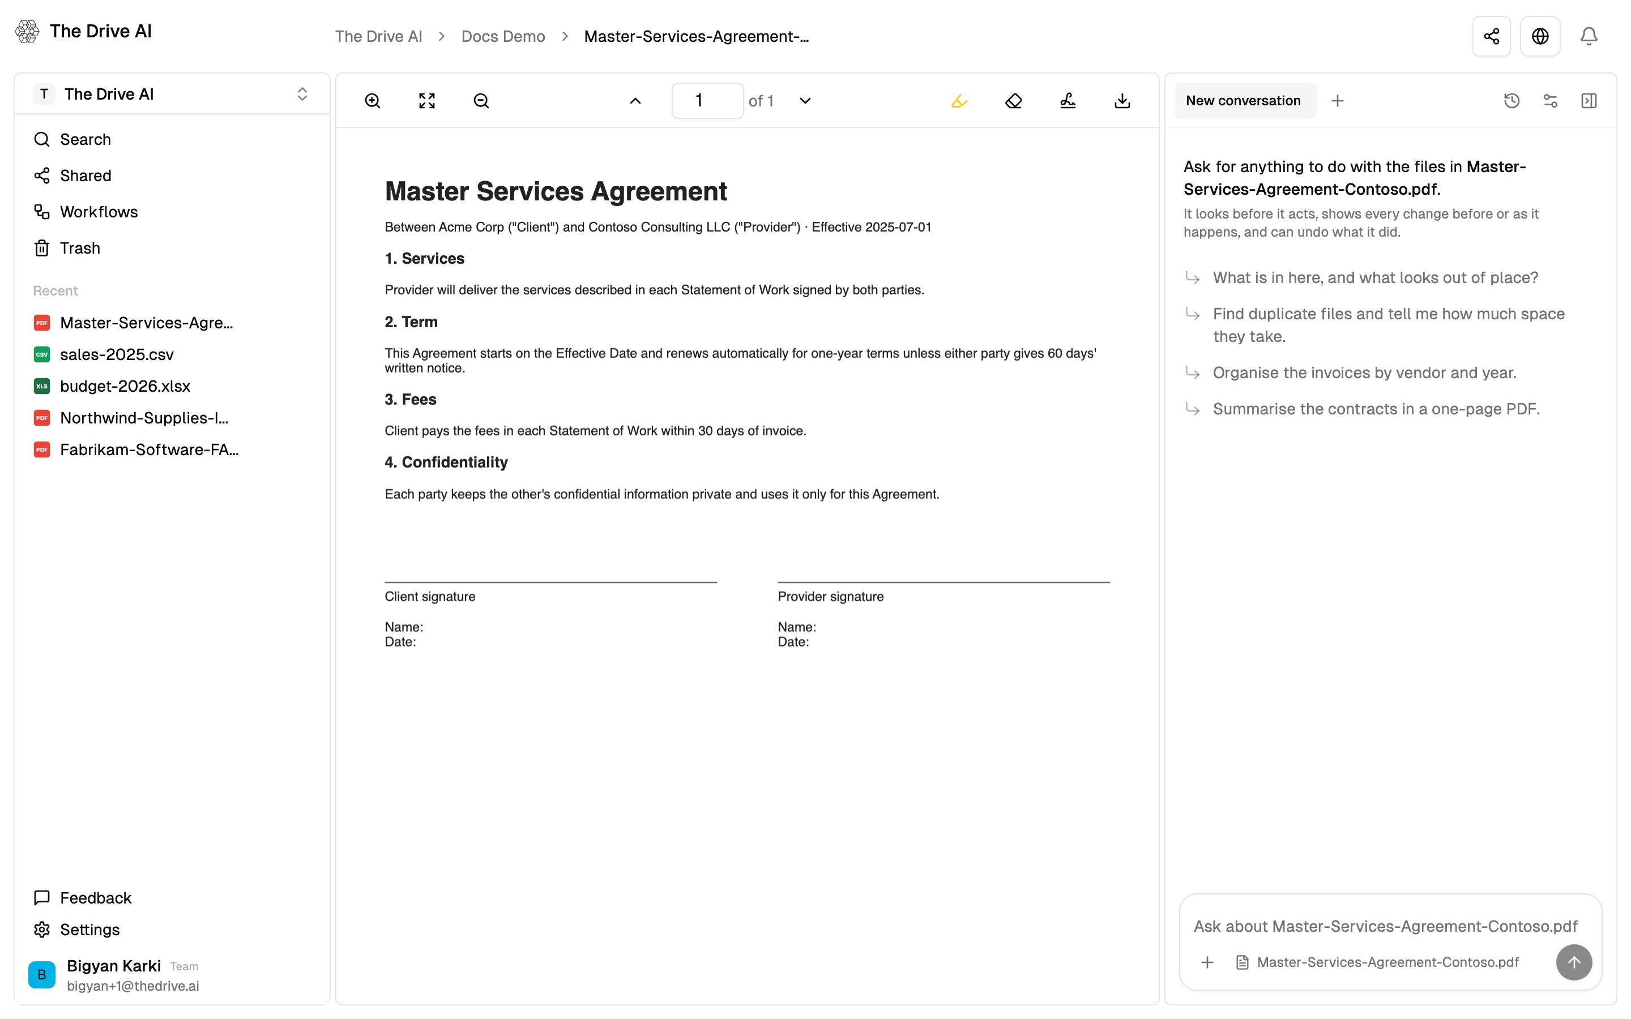The image size is (1631, 1019).
Task: Choose suggestion 'What is in here, and what looks out of place?'
Action: click(x=1376, y=277)
